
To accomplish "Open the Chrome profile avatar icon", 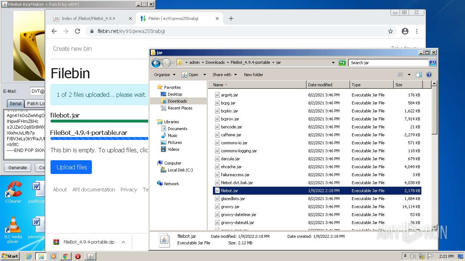I will (405, 31).
